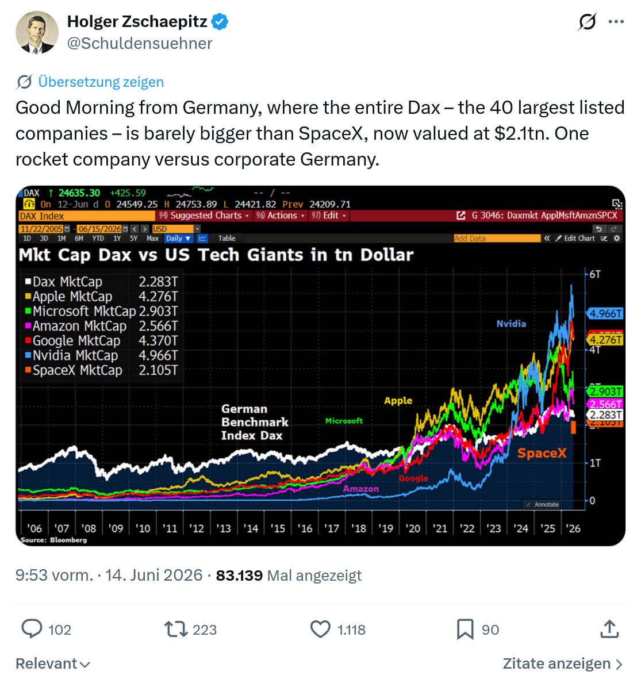Click the Holger Zschaepitz display name
641x683 pixels.
pos(137,21)
